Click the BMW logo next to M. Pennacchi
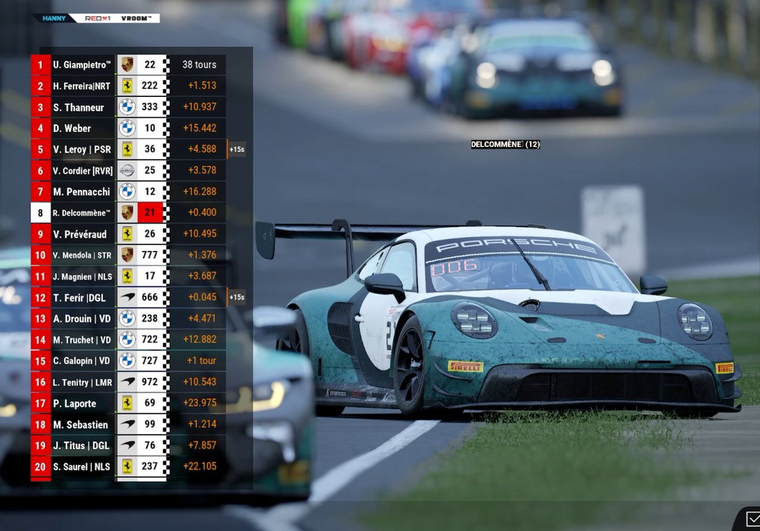The image size is (760, 531). [x=127, y=191]
